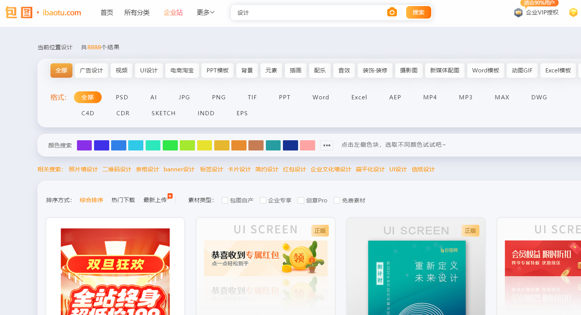This screenshot has width=581, height=315.
Task: Click the orange 搜索 button
Action: 418,13
